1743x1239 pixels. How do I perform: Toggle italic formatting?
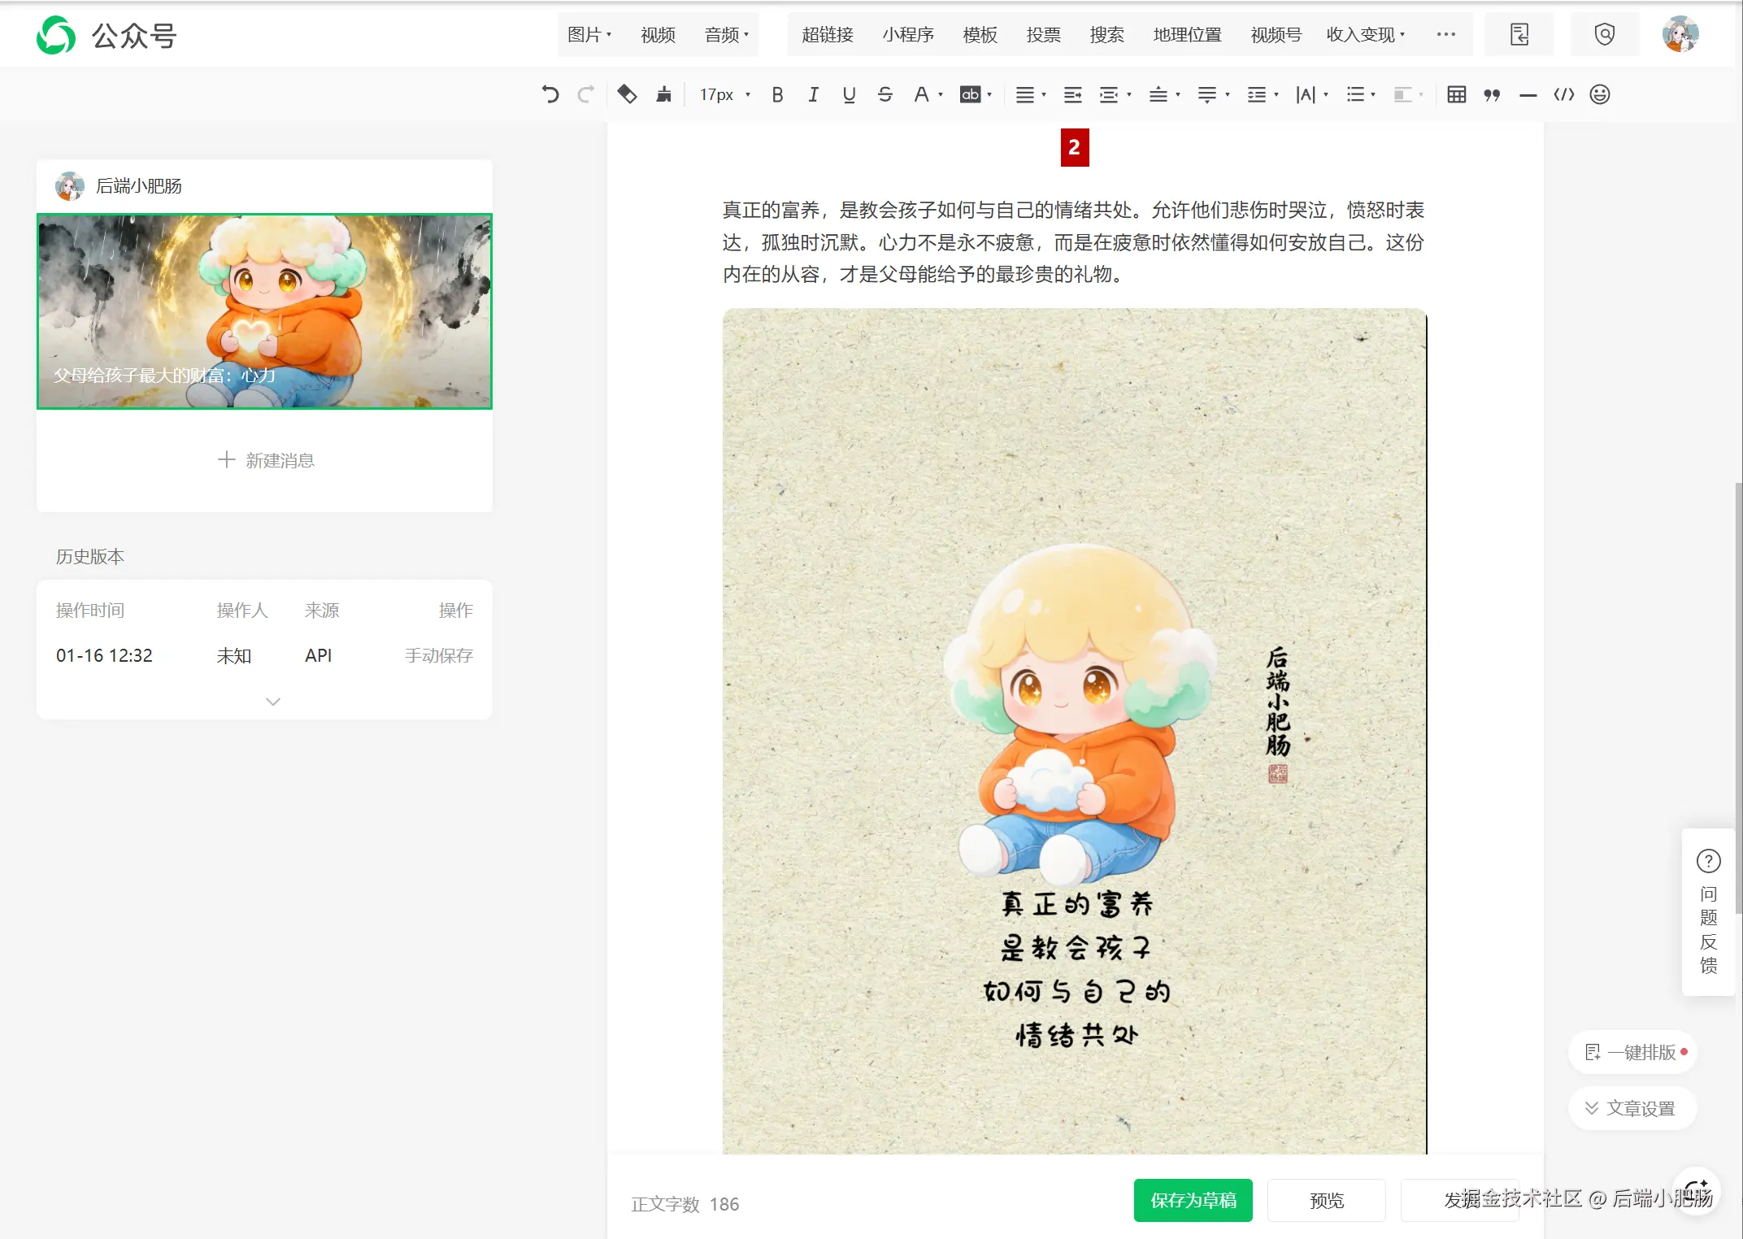point(813,94)
